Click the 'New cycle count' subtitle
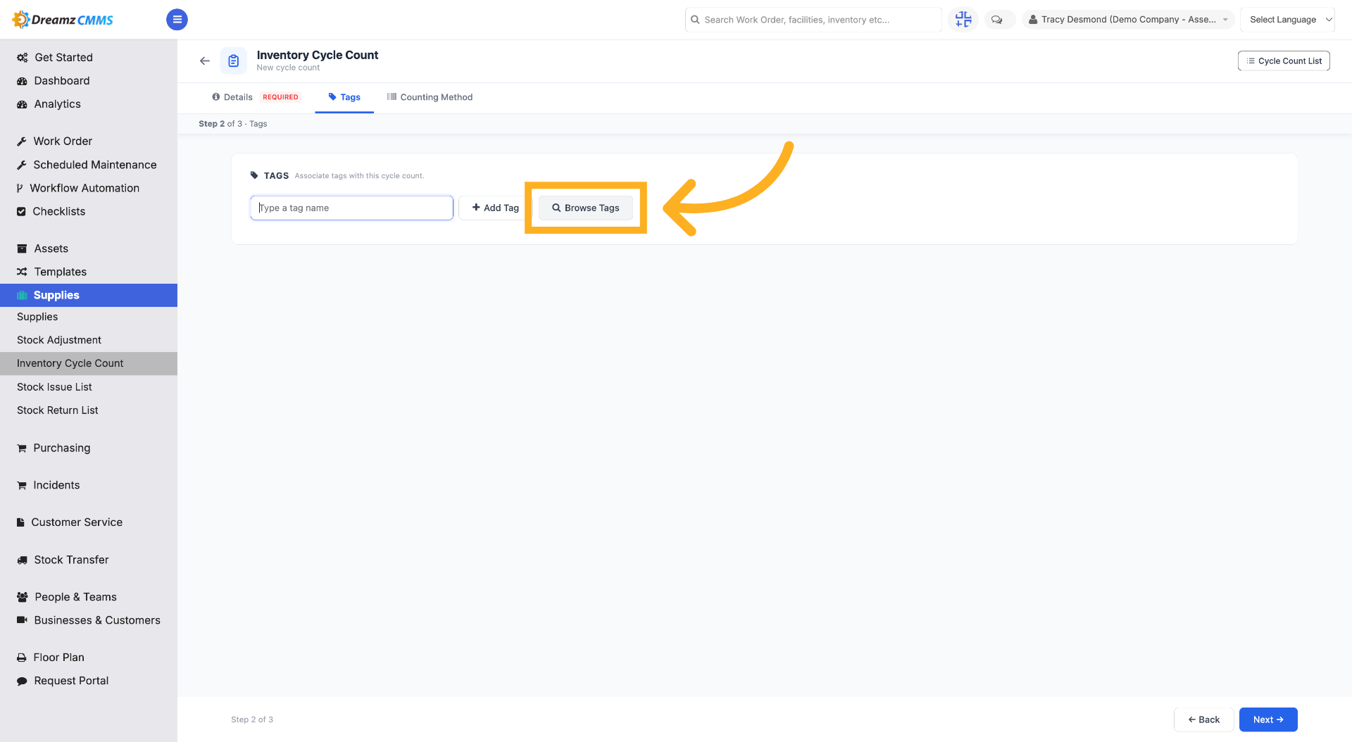The height and width of the screenshot is (742, 1352). tap(288, 68)
